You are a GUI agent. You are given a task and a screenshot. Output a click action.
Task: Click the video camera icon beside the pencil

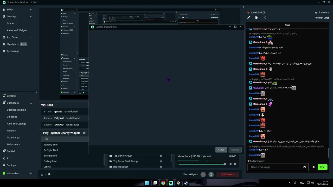(x=257, y=18)
